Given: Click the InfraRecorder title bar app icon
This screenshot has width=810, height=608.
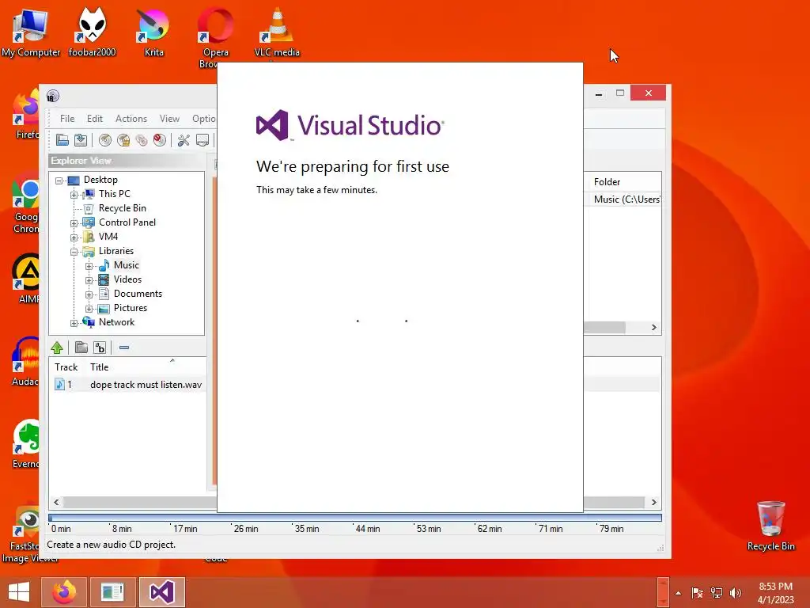Looking at the screenshot, I should click(53, 96).
